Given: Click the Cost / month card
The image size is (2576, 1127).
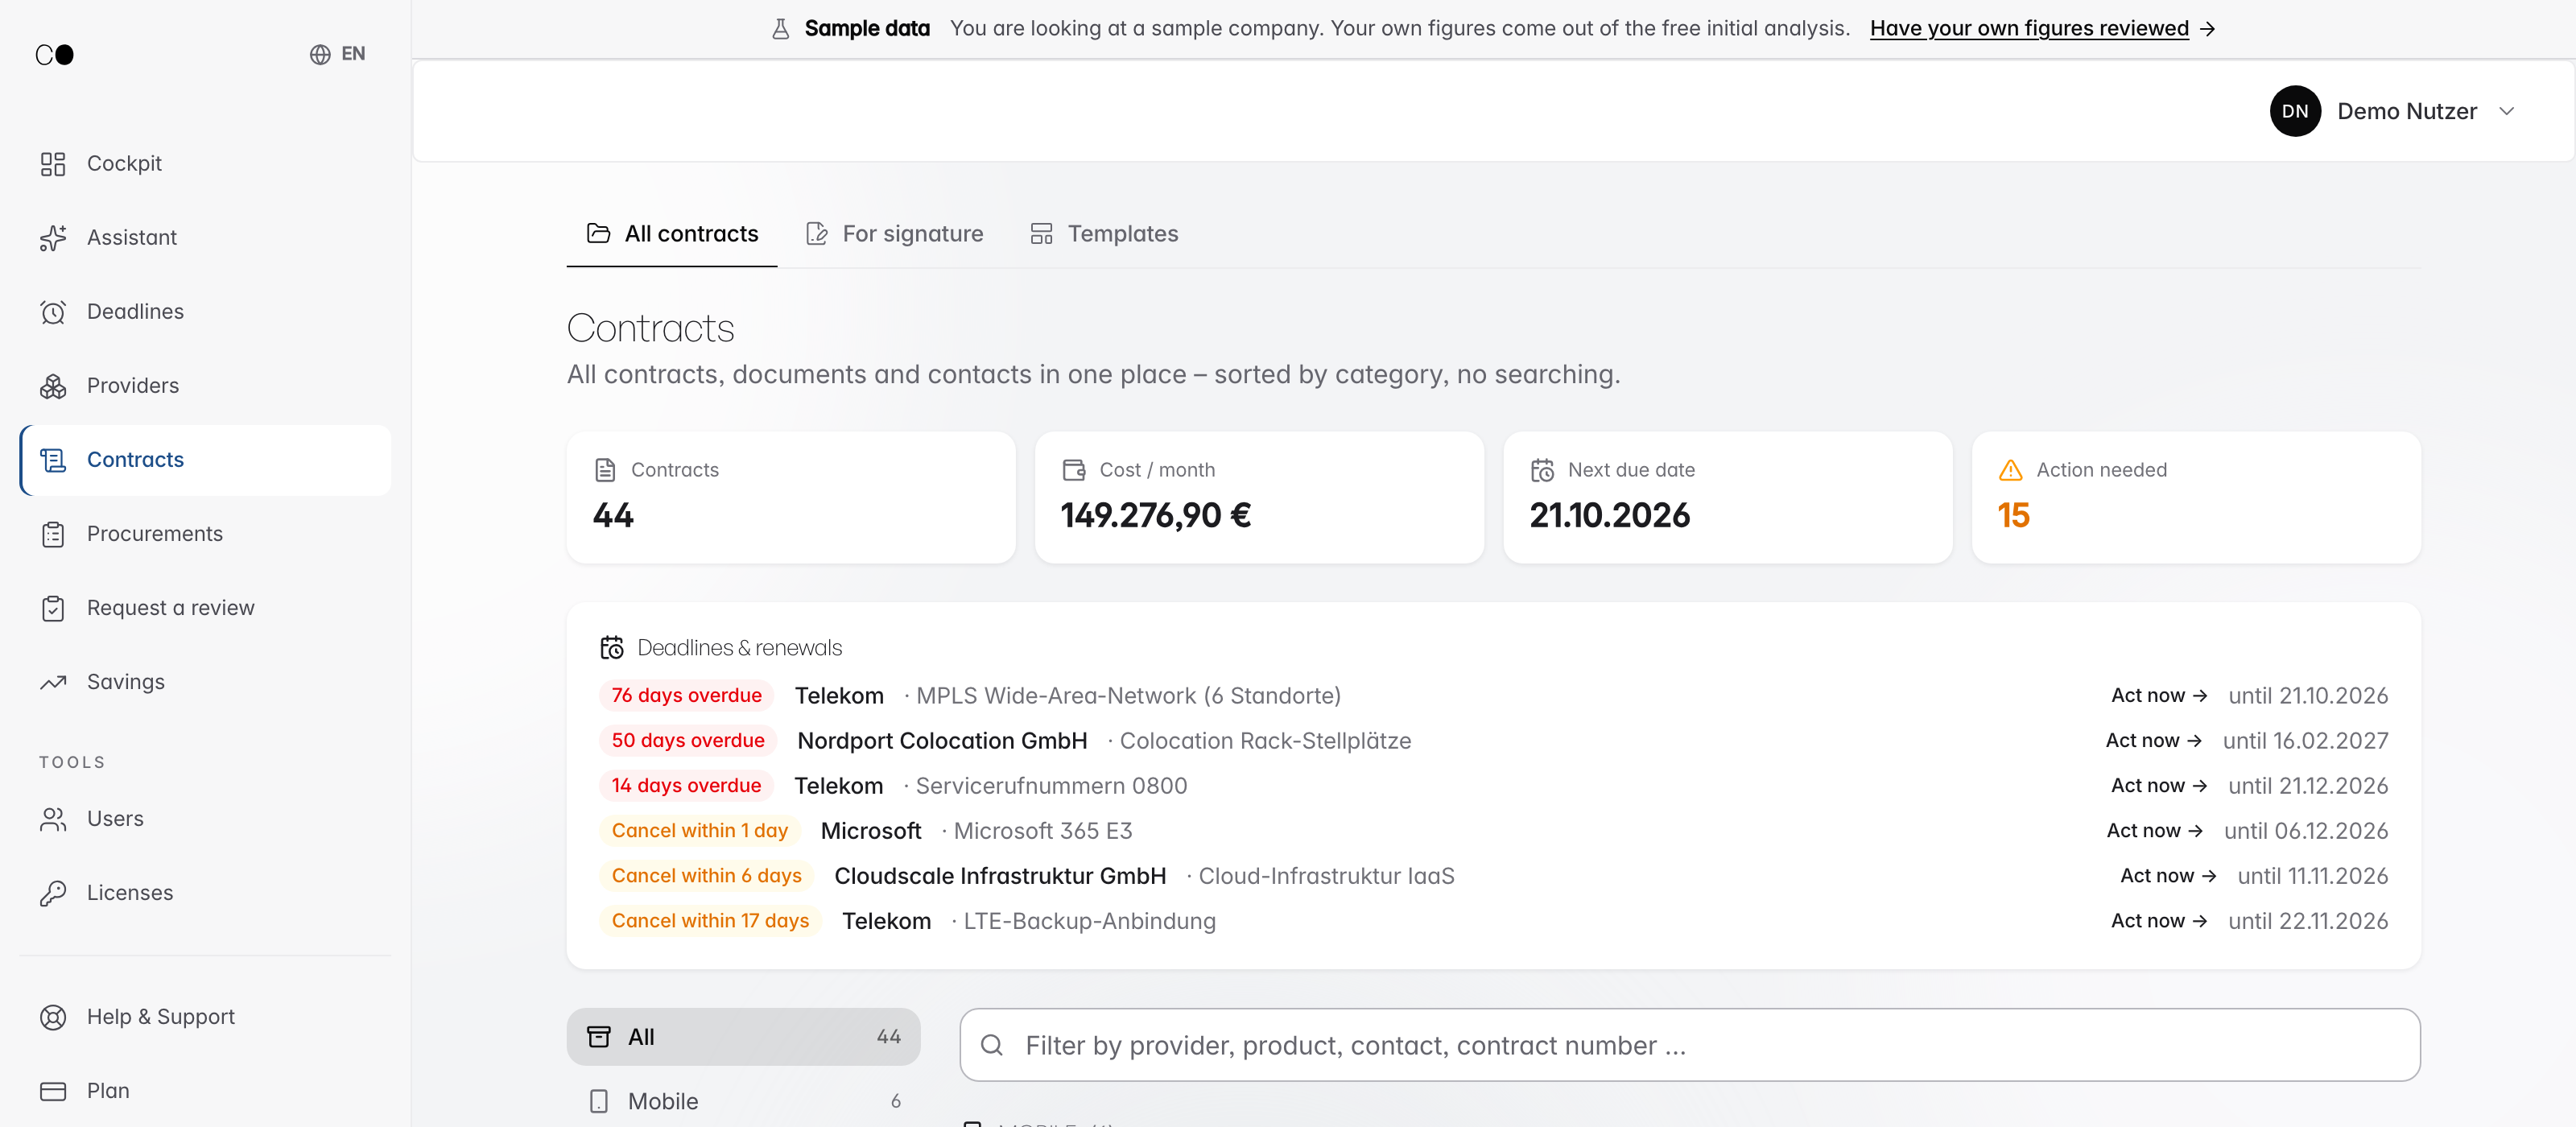Looking at the screenshot, I should pyautogui.click(x=1259, y=498).
